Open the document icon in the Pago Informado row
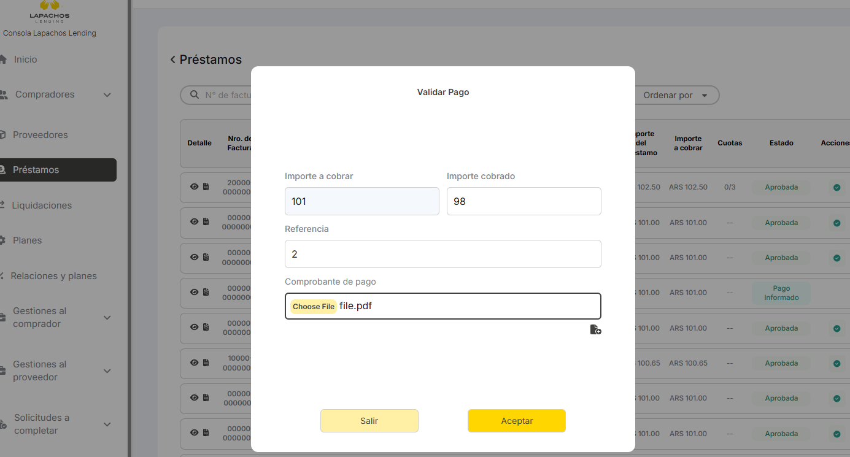This screenshot has width=850, height=457. tap(206, 293)
